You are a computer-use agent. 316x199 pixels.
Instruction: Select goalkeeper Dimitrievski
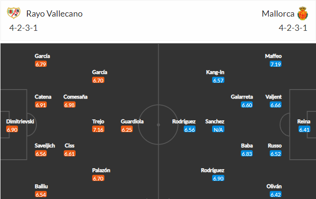click(x=20, y=121)
